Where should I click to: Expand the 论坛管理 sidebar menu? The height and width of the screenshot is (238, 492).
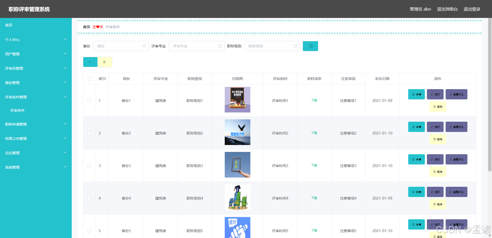[36, 153]
